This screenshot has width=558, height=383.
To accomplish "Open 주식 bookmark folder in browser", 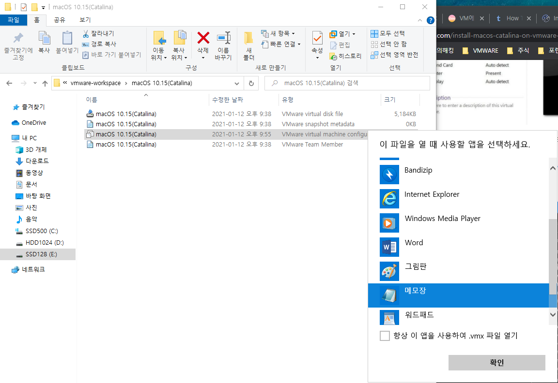I will 518,50.
